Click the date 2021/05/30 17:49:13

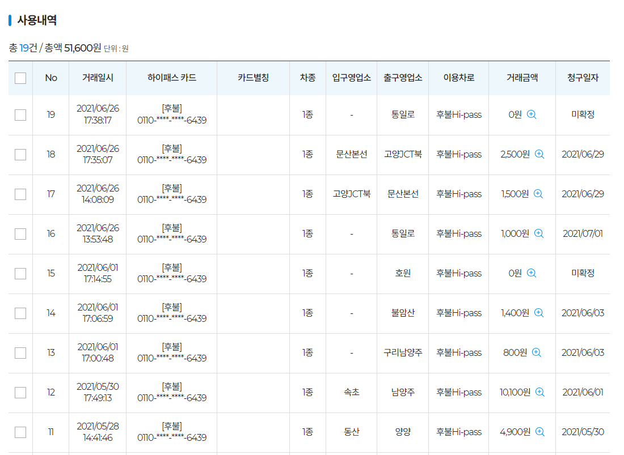pyautogui.click(x=98, y=392)
